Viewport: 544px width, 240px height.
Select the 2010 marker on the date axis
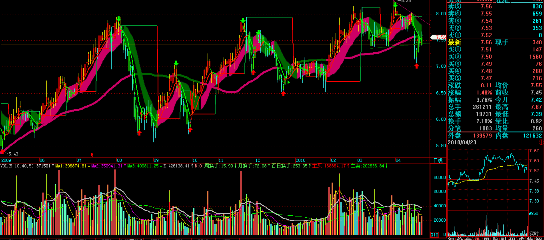(300, 160)
